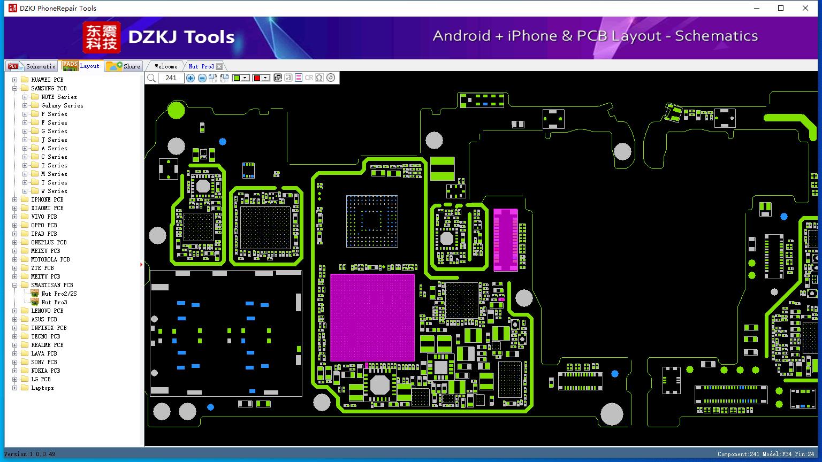This screenshot has width=822, height=462.
Task: Click the Nut Pro3 board file icon in tree
Action: point(35,302)
